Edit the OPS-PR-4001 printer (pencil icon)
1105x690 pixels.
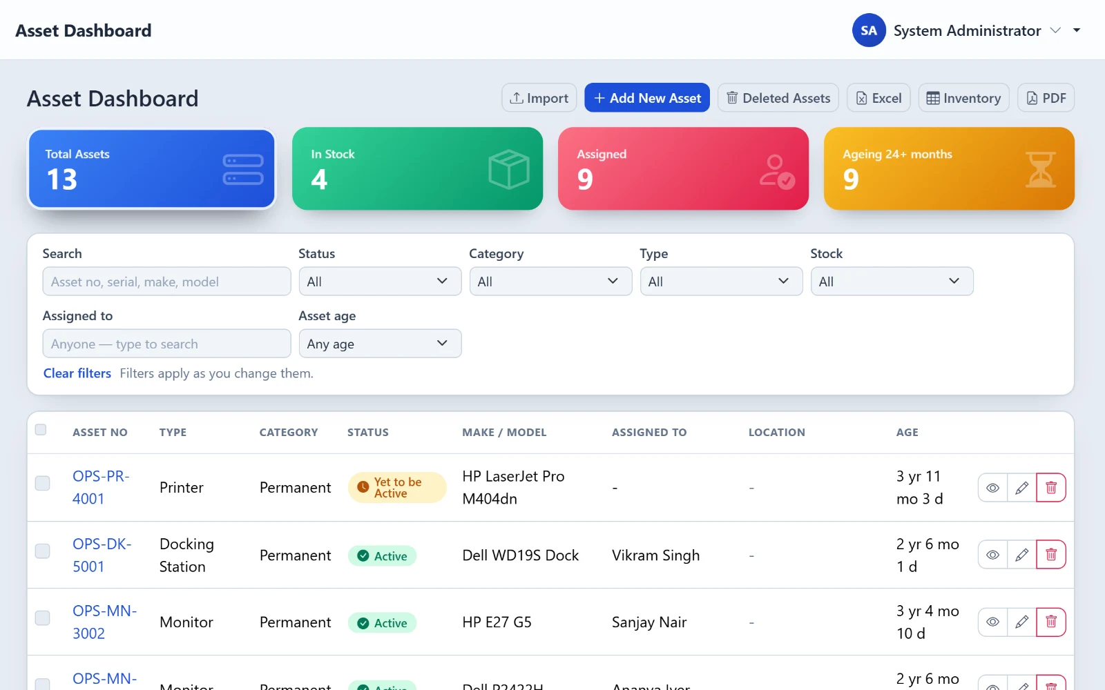[x=1021, y=488]
